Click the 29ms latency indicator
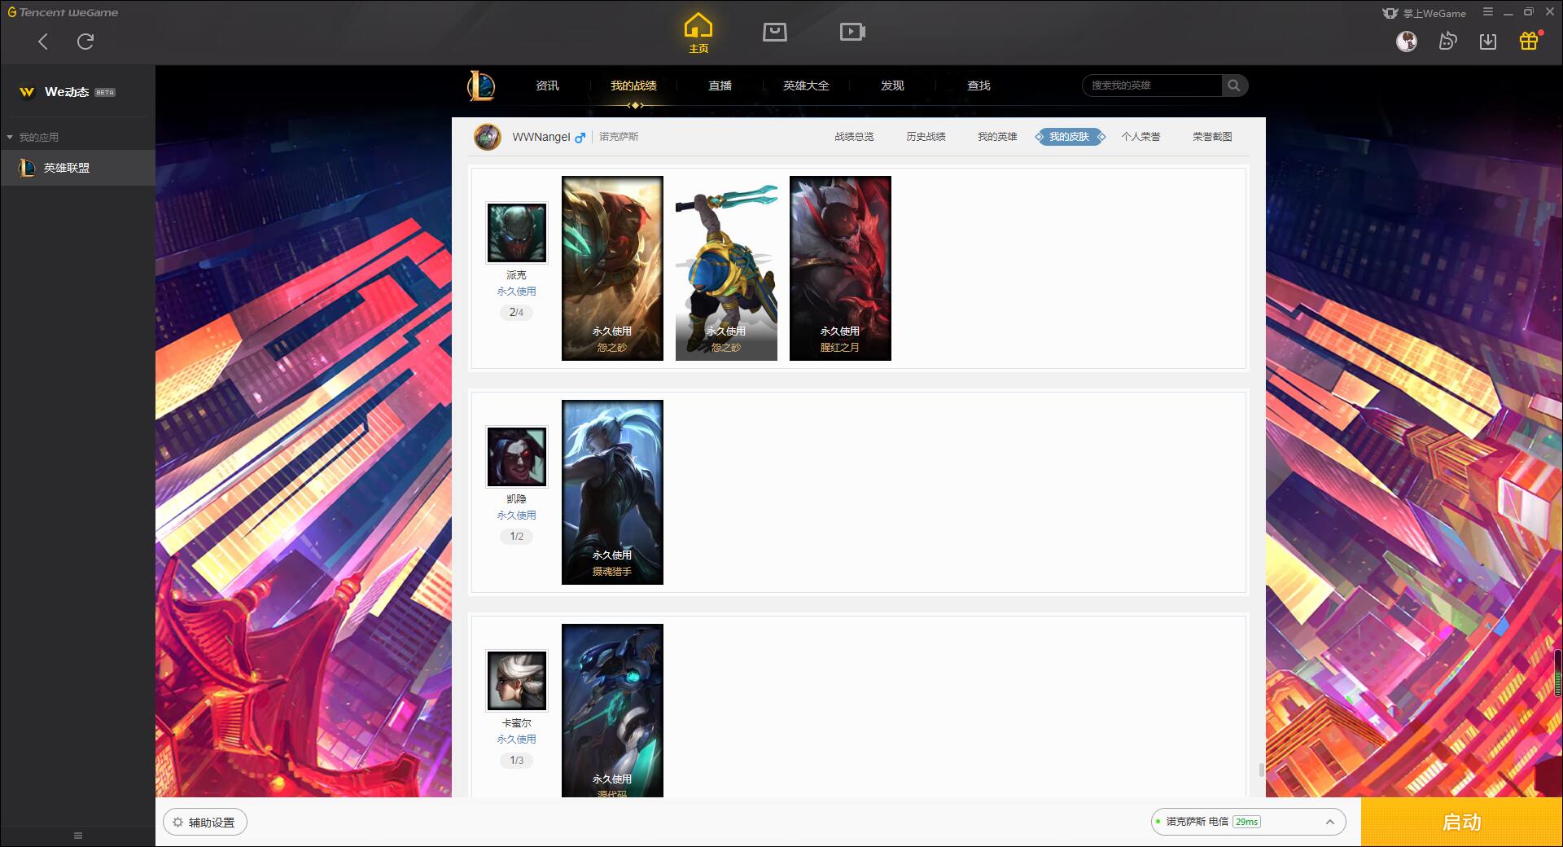The height and width of the screenshot is (847, 1563). click(1246, 822)
